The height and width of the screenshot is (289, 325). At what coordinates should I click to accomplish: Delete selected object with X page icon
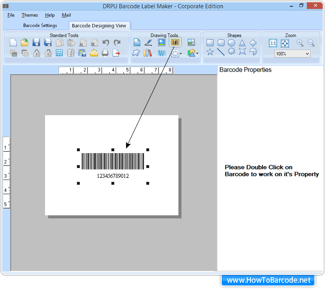pos(94,43)
